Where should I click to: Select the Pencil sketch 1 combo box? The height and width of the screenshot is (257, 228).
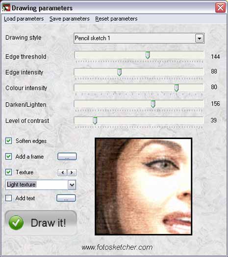(x=139, y=38)
